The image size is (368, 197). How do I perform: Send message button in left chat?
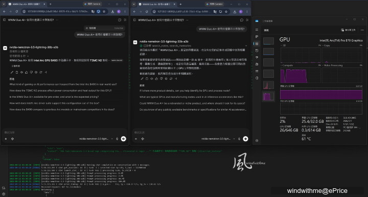coord(124,139)
